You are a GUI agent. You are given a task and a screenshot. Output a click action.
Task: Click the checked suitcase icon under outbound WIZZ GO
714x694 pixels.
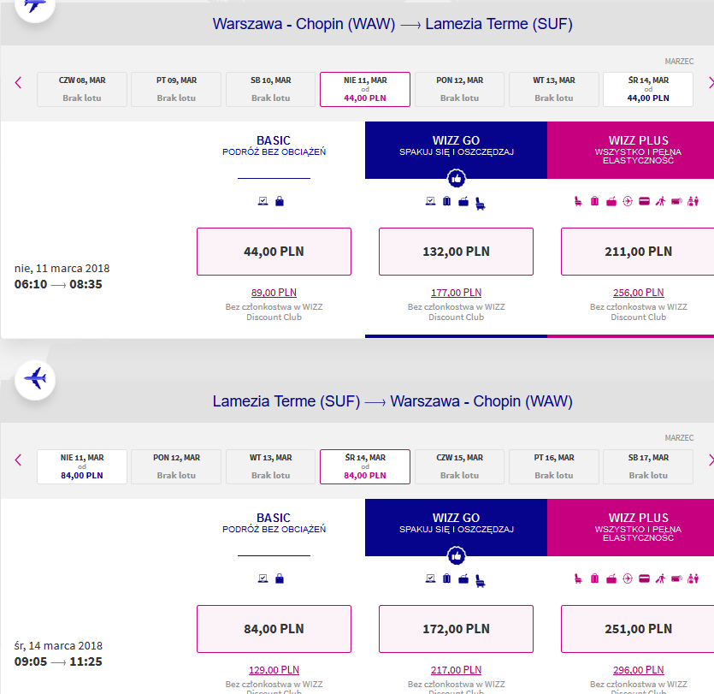coord(446,201)
